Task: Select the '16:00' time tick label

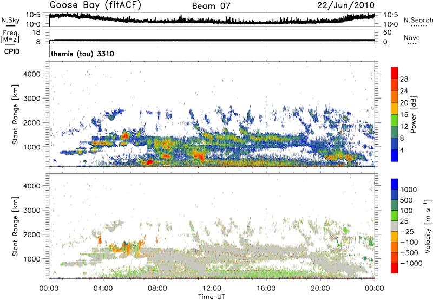Action: coord(266,289)
